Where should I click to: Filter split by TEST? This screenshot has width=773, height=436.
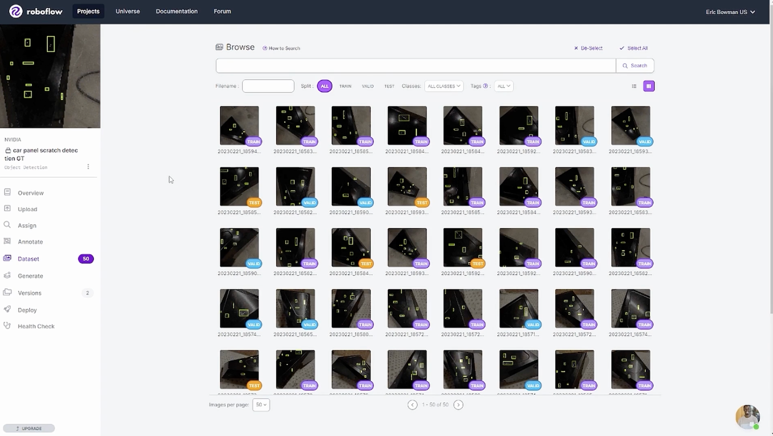[389, 86]
